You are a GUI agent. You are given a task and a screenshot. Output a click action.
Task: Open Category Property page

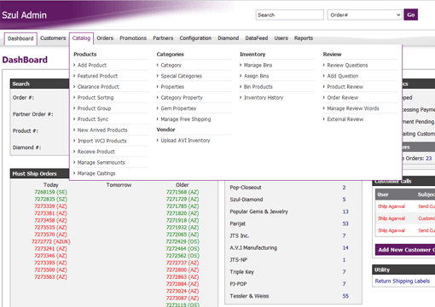pos(182,97)
